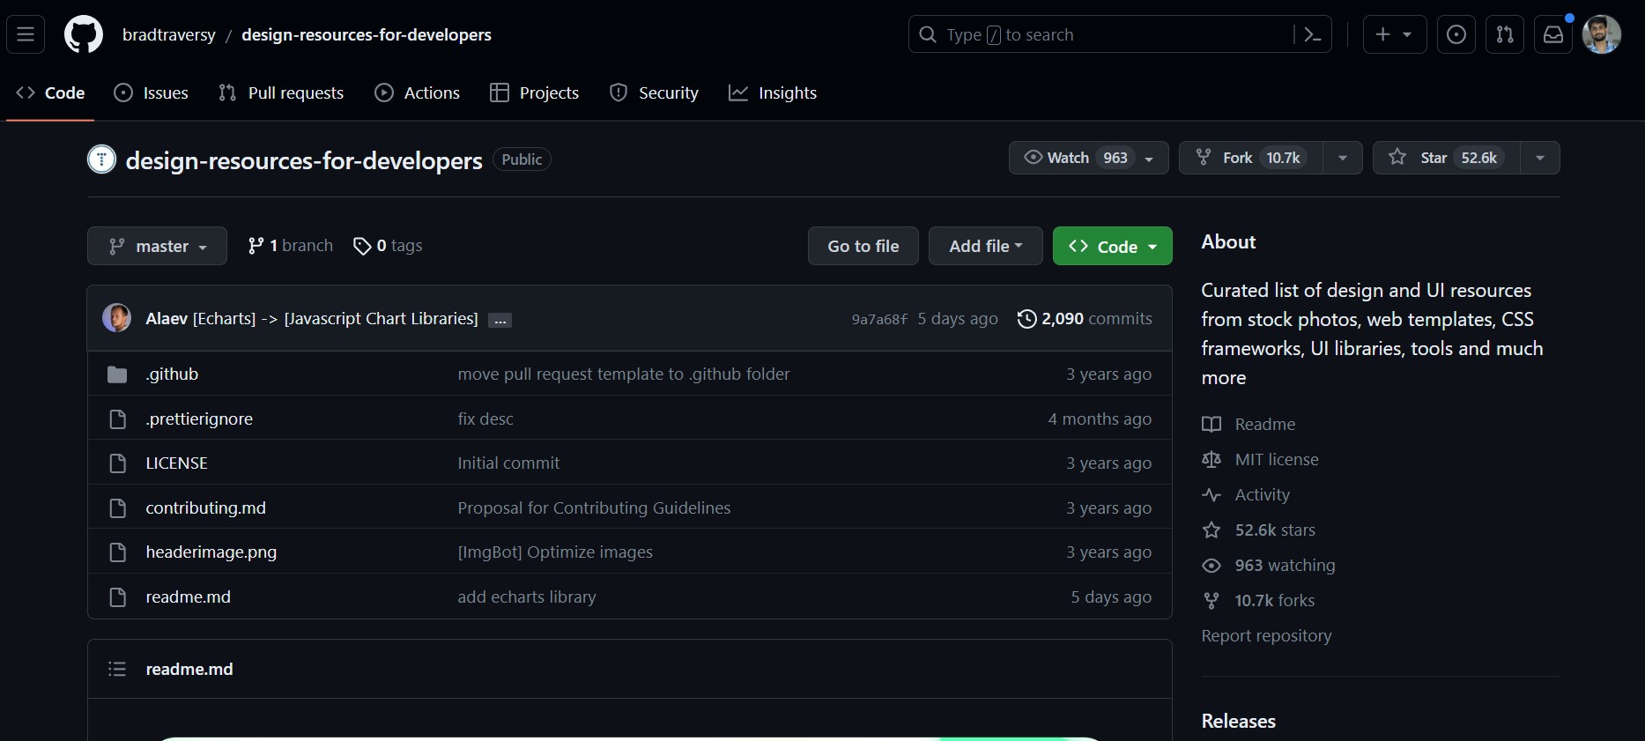
Task: Open the 'add echarts library' commit
Action: [527, 597]
